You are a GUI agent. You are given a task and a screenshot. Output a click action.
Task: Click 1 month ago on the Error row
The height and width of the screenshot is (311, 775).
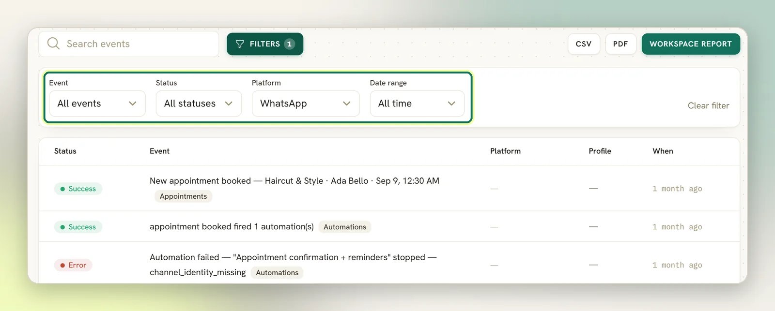pos(677,265)
